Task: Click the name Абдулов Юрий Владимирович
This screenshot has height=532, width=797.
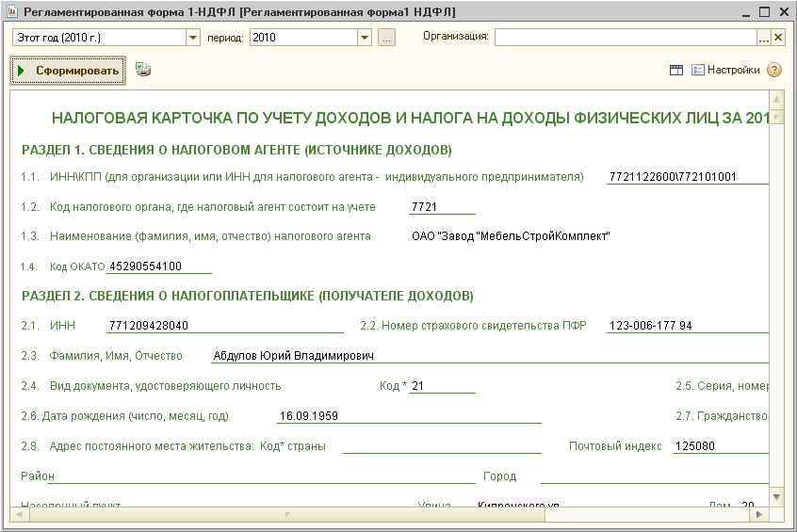Action: (293, 356)
